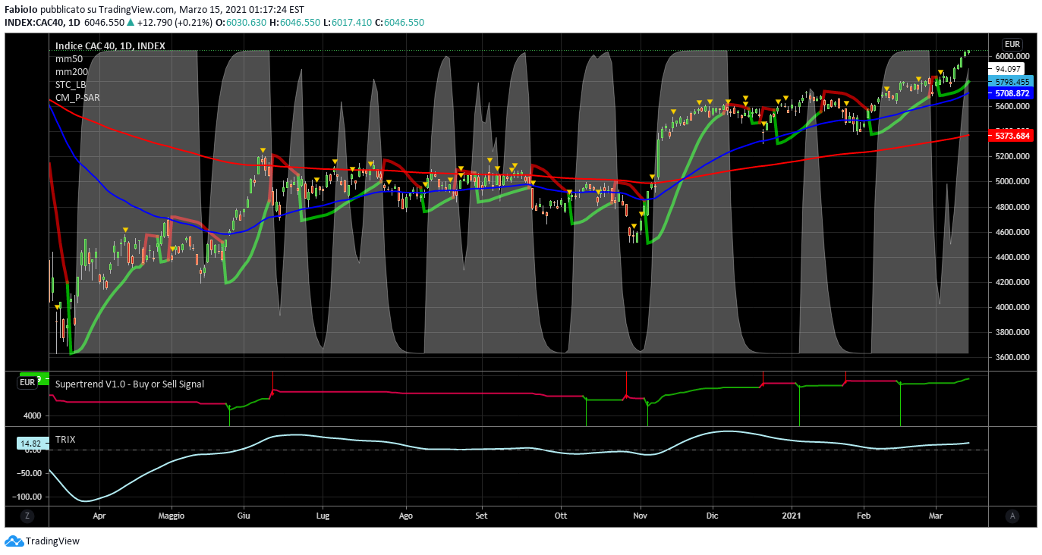Click the 2021 label on time axis

792,516
